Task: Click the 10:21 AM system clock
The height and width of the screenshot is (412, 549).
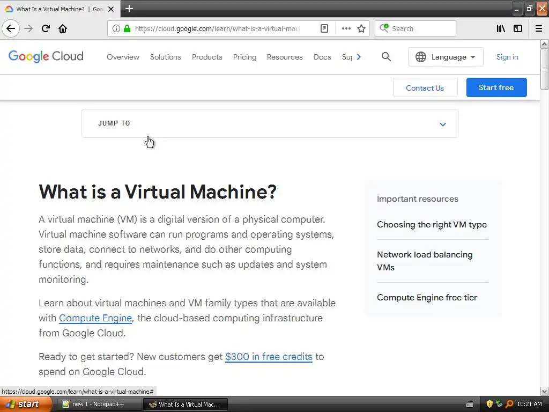Action: (x=529, y=404)
